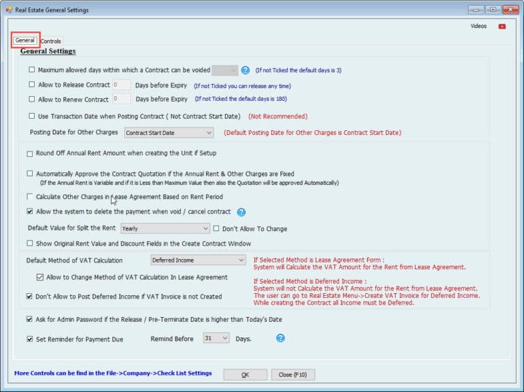
Task: Click the Close (F10) button
Action: pos(293,375)
